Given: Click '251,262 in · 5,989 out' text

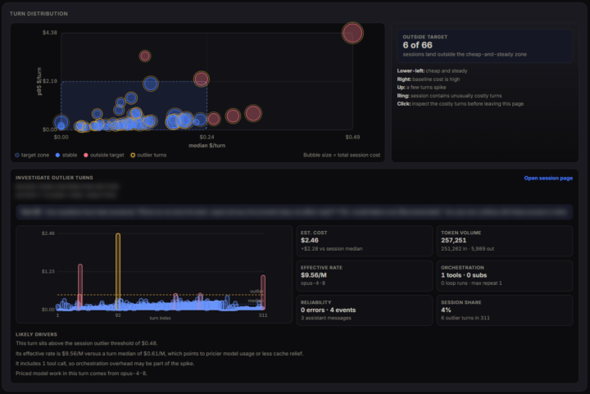Looking at the screenshot, I should 468,249.
